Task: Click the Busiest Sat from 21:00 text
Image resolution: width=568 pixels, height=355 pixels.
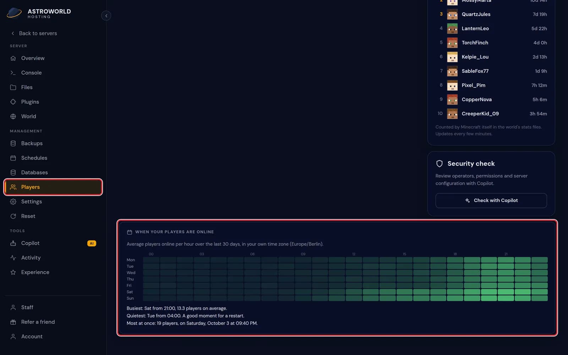Action: (177, 308)
